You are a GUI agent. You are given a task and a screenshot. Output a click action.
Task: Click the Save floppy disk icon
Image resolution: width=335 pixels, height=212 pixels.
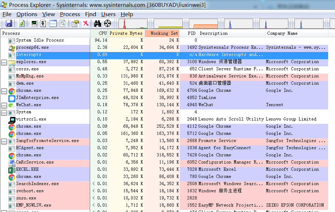tap(9, 23)
